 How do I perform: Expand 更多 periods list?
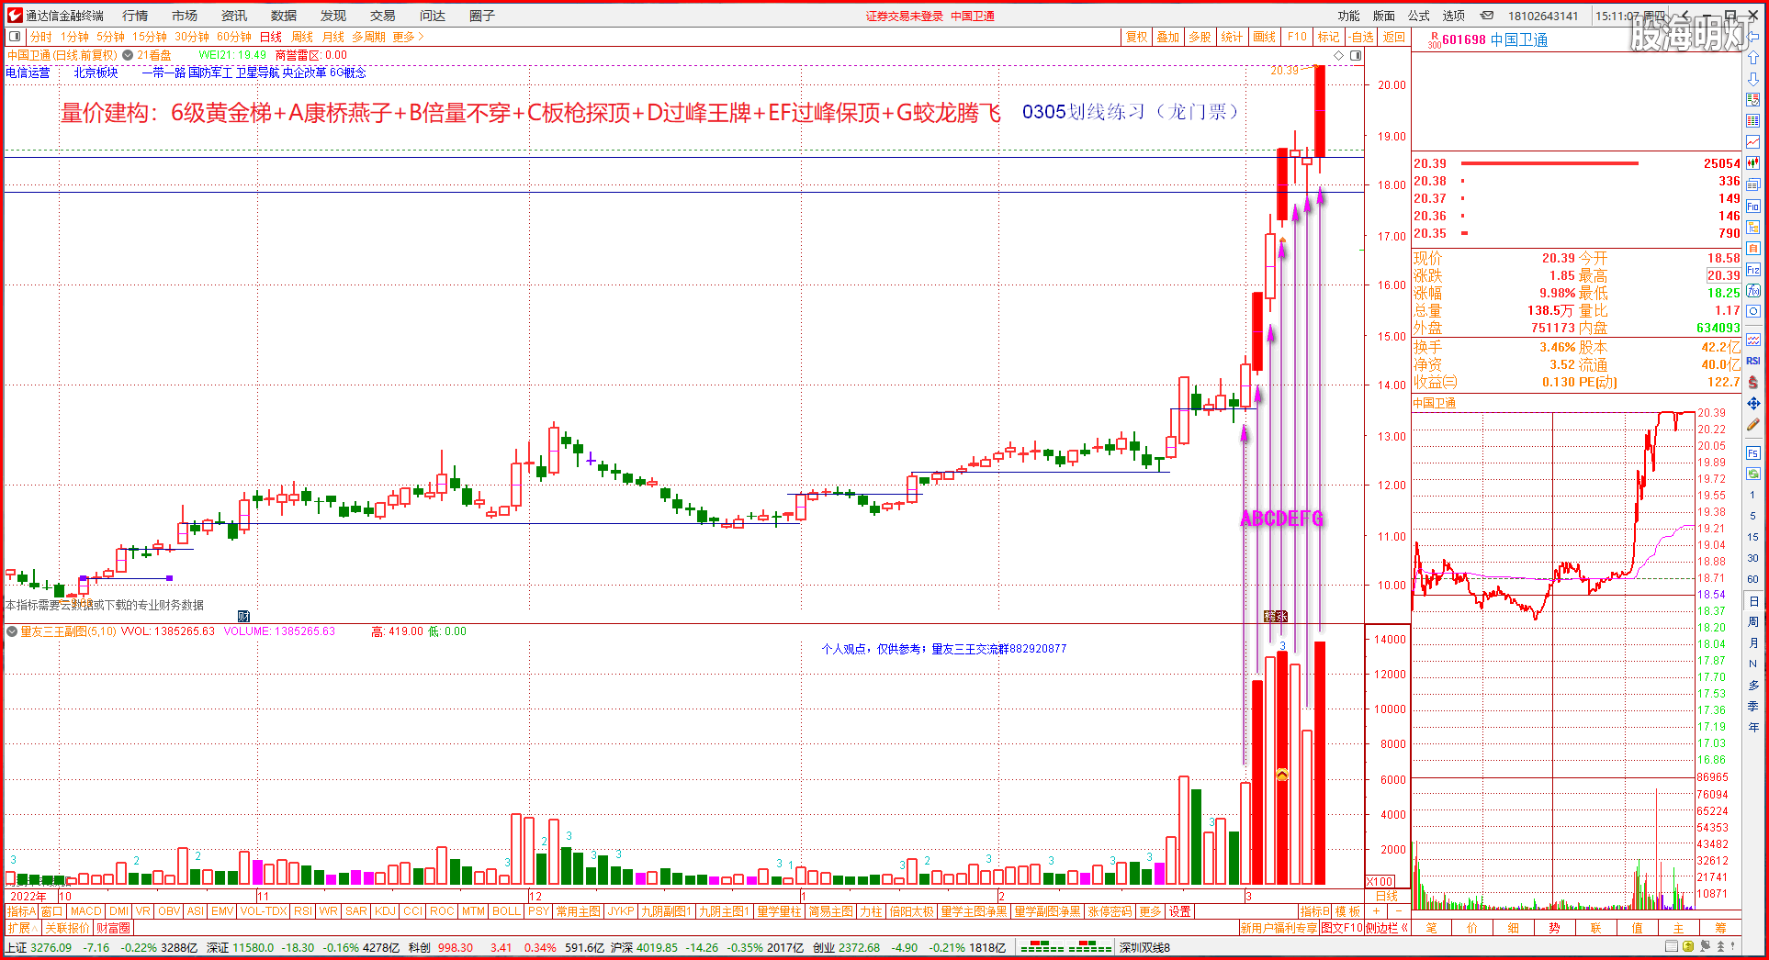pos(409,37)
